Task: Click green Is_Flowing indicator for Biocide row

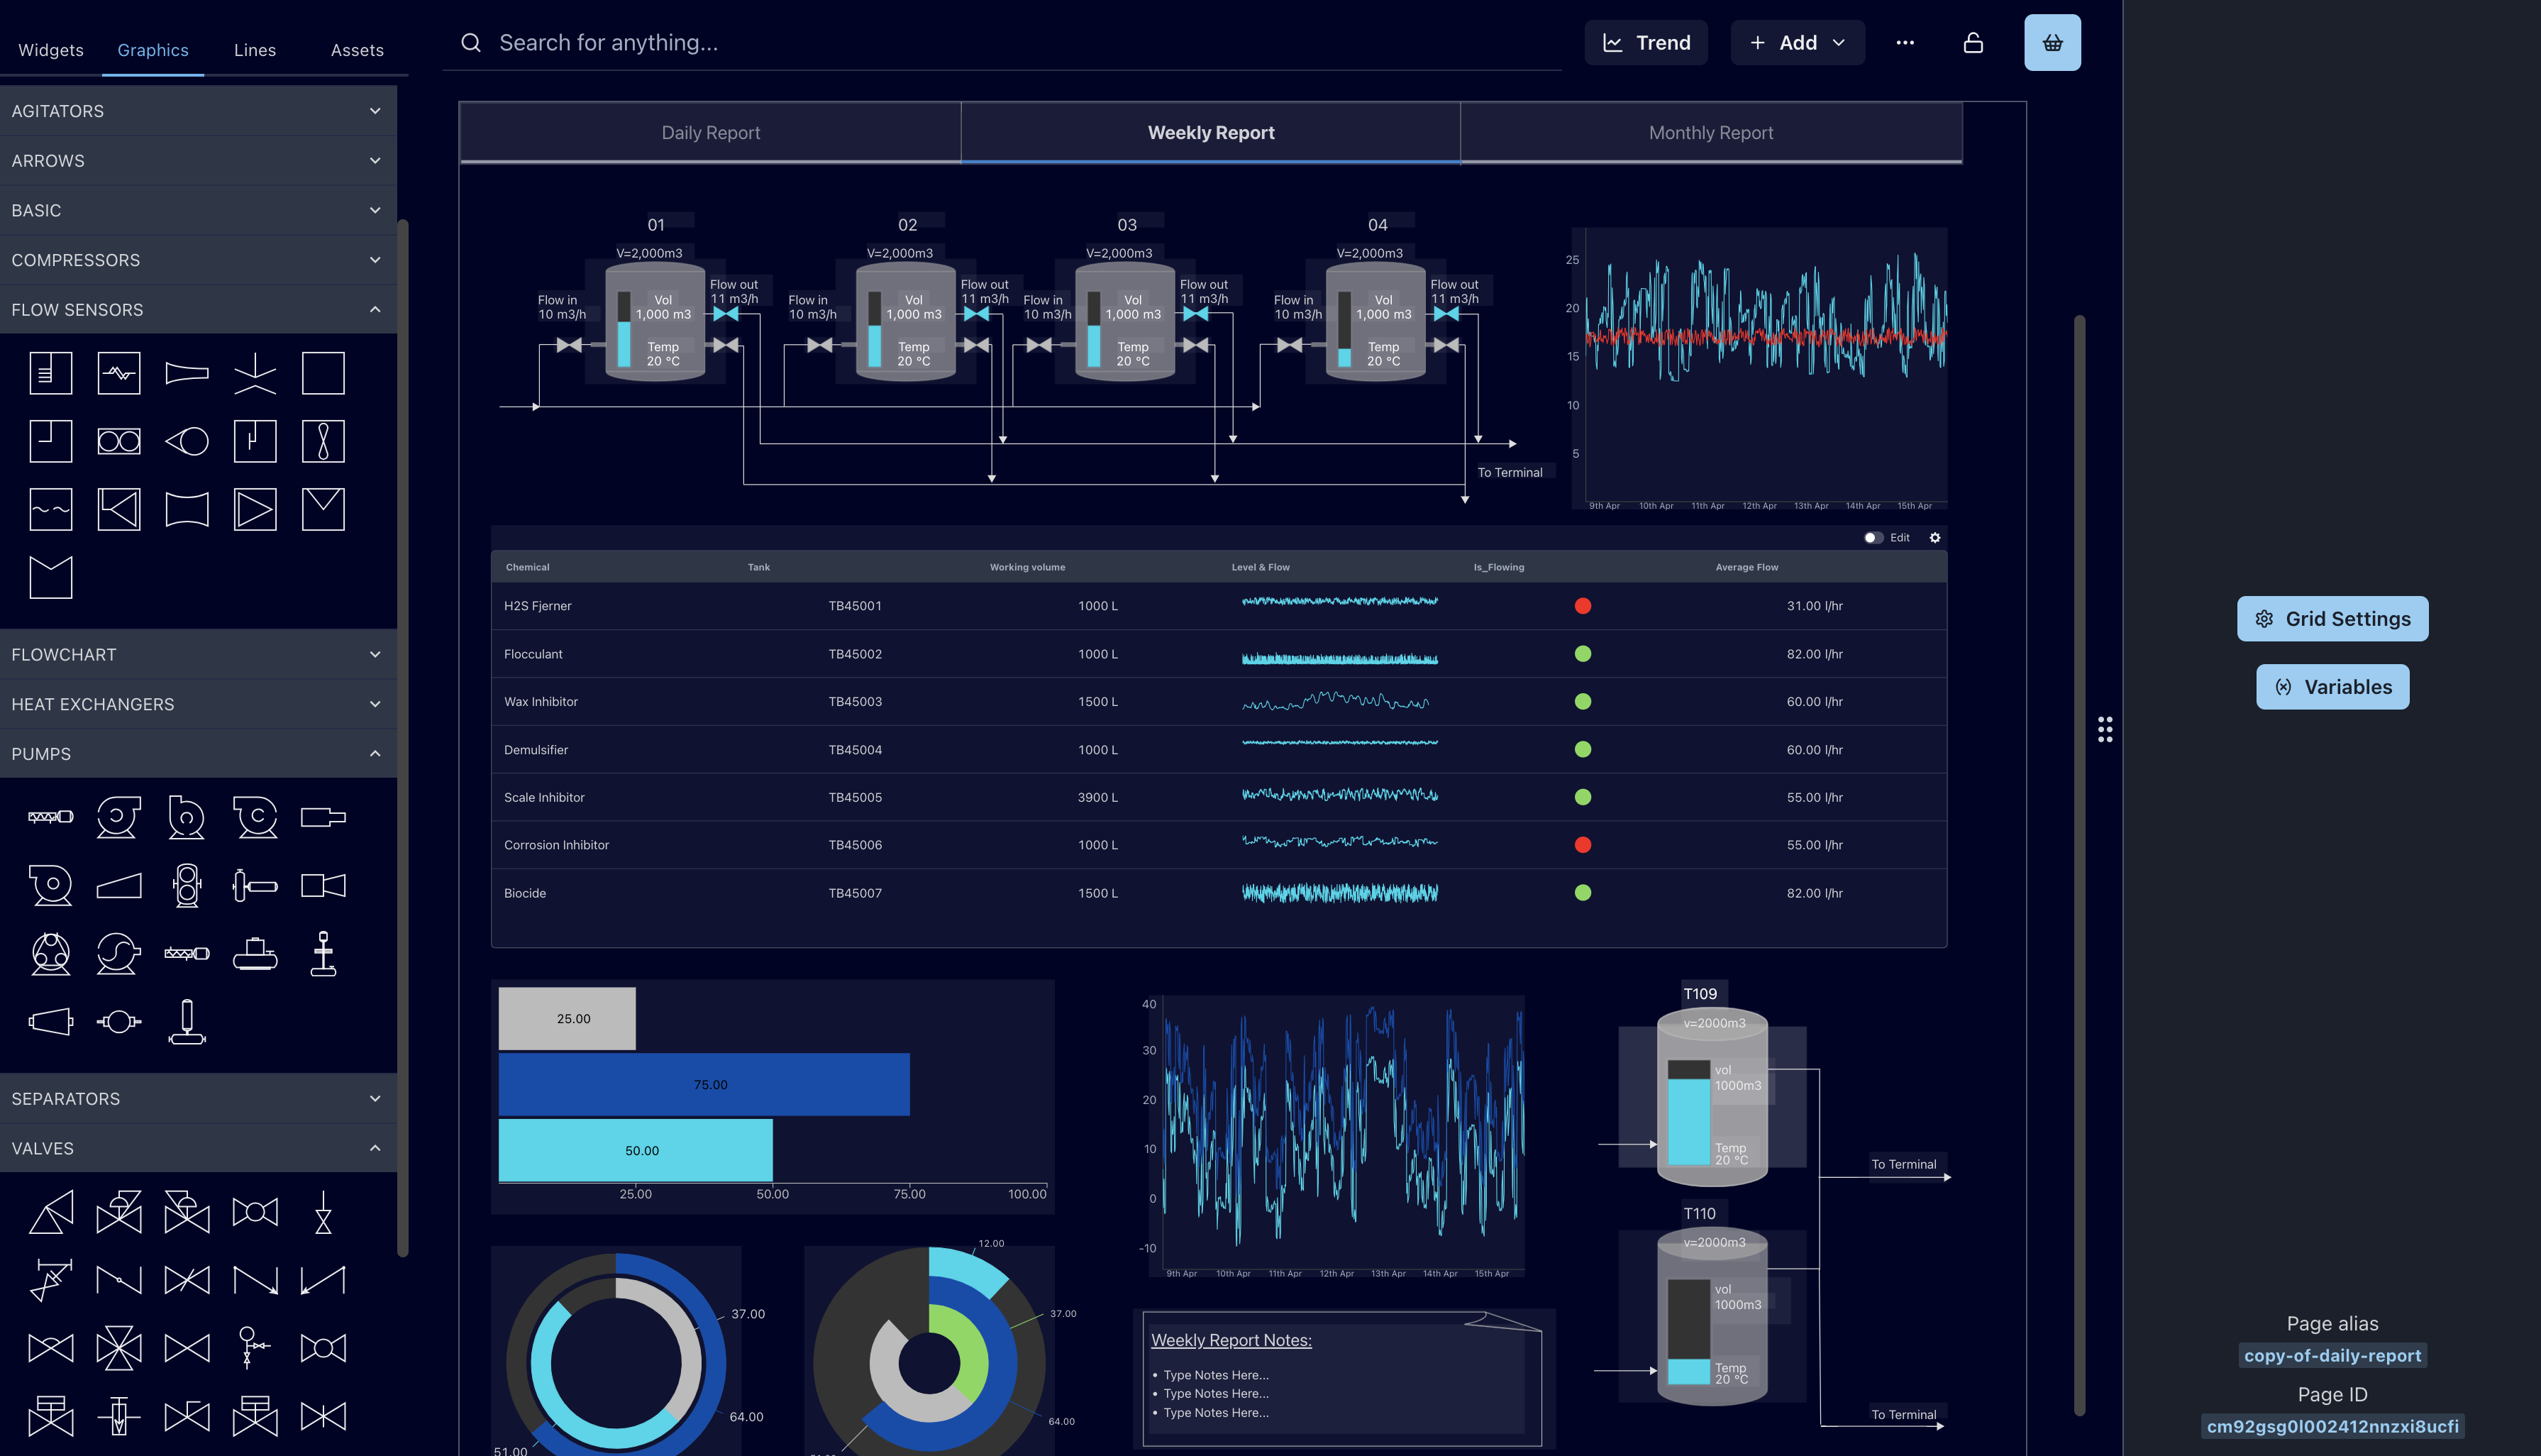Action: pyautogui.click(x=1583, y=893)
